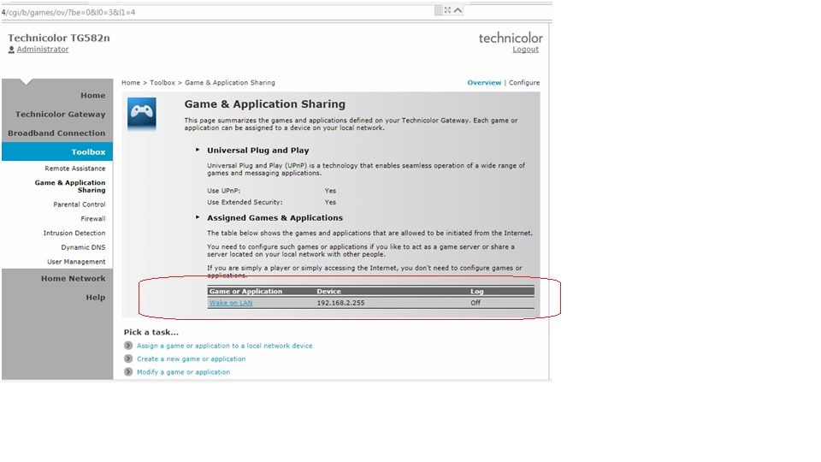This screenshot has height=462, width=821.
Task: Click the Administrator user icon
Action: tap(11, 50)
